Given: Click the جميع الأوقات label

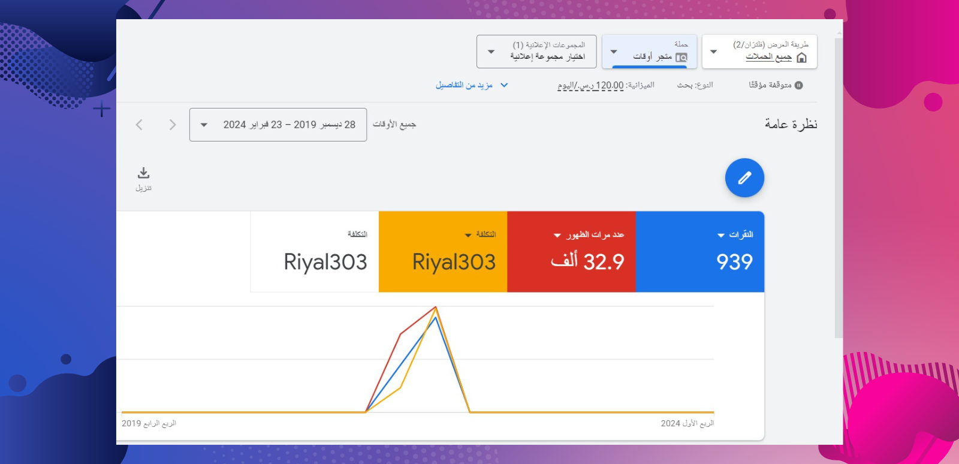Looking at the screenshot, I should [394, 124].
